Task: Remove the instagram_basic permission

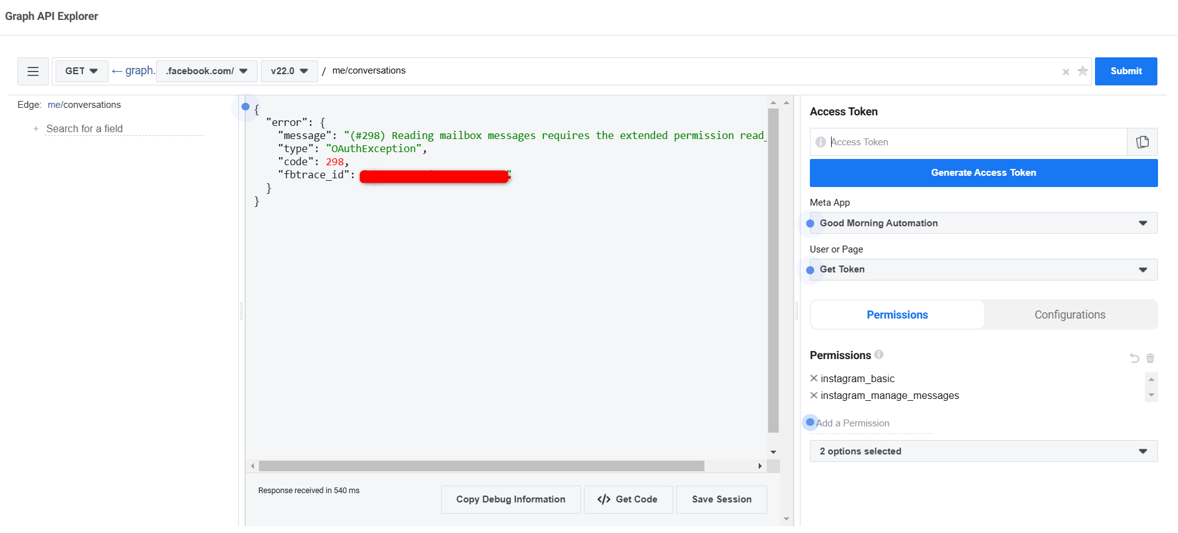Action: [814, 378]
